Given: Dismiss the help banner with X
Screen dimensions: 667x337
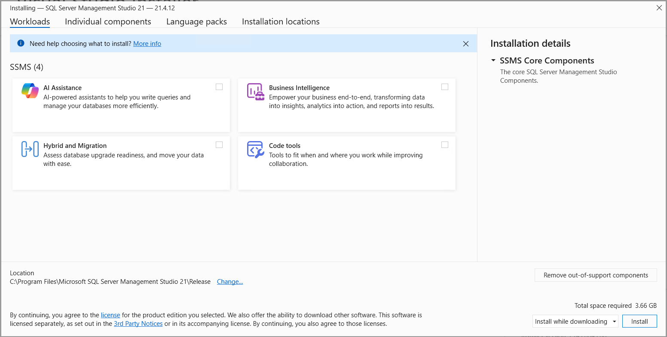Looking at the screenshot, I should (465, 44).
